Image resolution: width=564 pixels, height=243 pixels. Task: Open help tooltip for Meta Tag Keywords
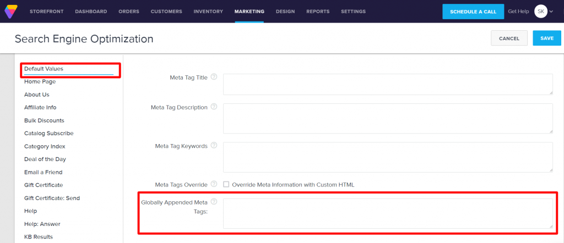click(214, 145)
